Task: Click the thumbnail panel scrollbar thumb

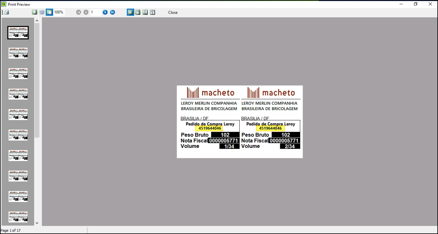Action: coord(37,80)
